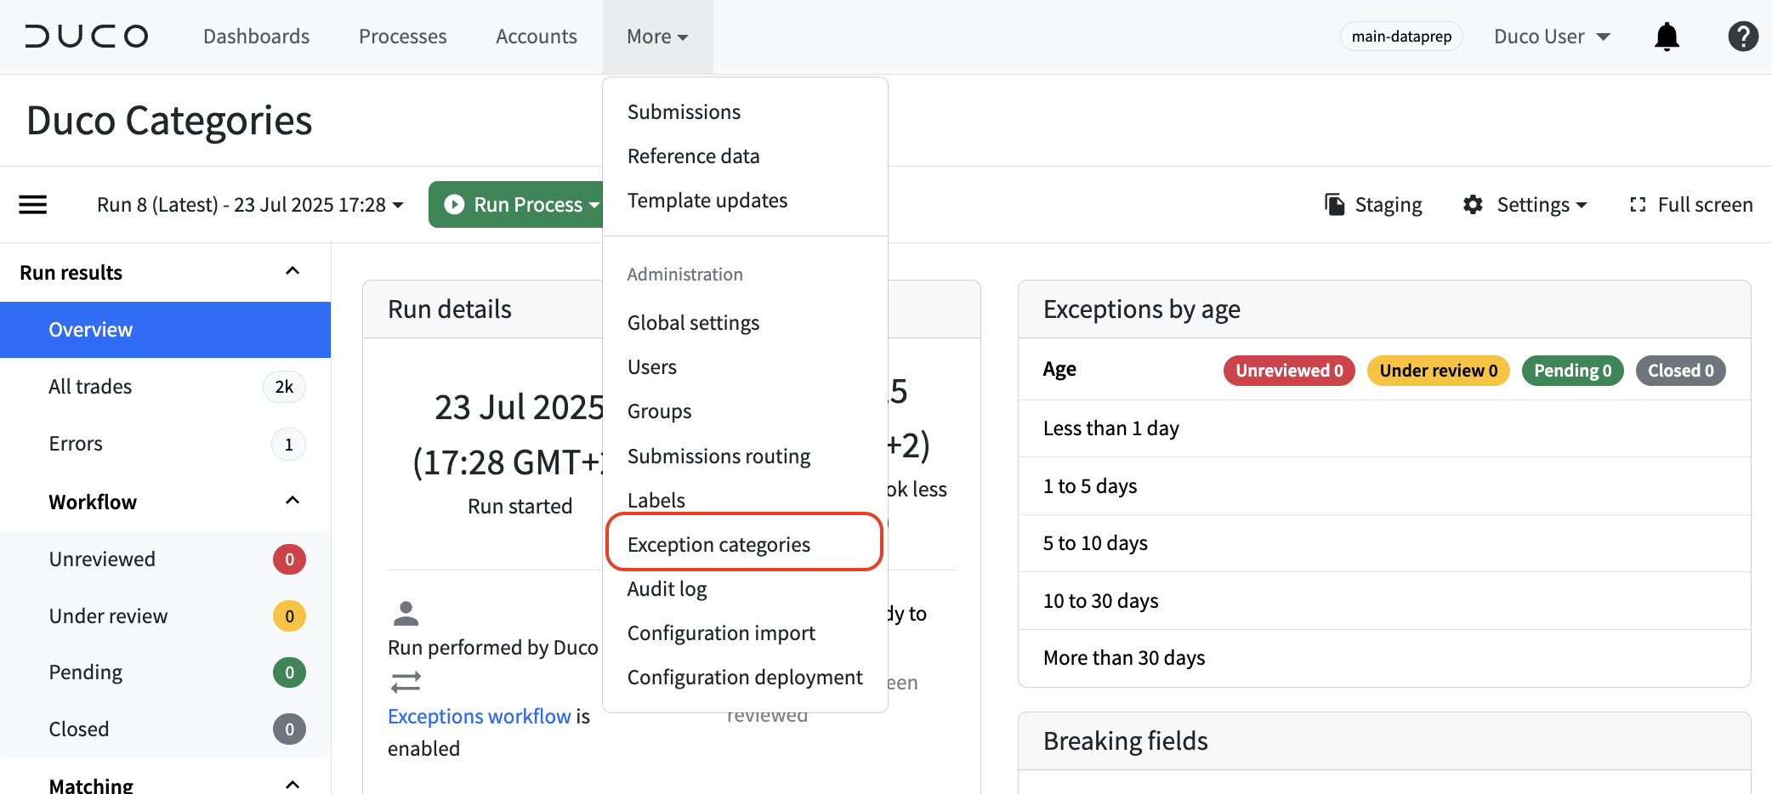This screenshot has width=1772, height=794.
Task: Open Global settings
Action: point(745,323)
